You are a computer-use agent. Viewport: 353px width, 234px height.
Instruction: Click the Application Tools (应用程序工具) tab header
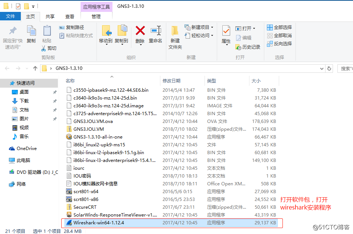97,7
